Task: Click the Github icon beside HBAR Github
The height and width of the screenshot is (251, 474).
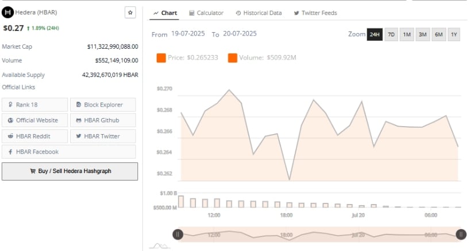Action: (79, 120)
